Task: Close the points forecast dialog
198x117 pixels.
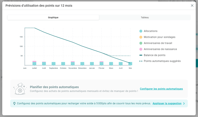Action: pos(192,5)
